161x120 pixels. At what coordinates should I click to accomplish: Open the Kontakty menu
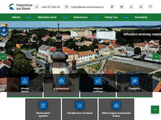tap(141, 17)
